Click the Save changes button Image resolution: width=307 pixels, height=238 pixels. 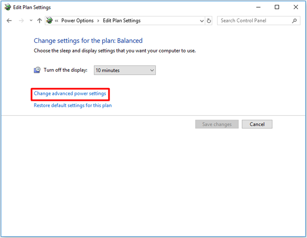[x=217, y=124]
